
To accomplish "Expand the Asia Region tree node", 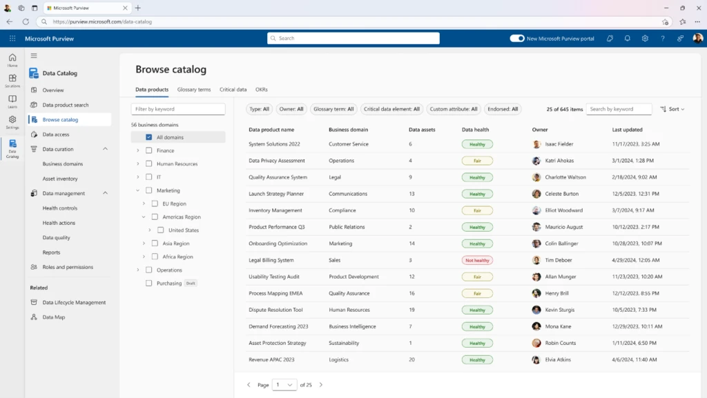I will [144, 243].
